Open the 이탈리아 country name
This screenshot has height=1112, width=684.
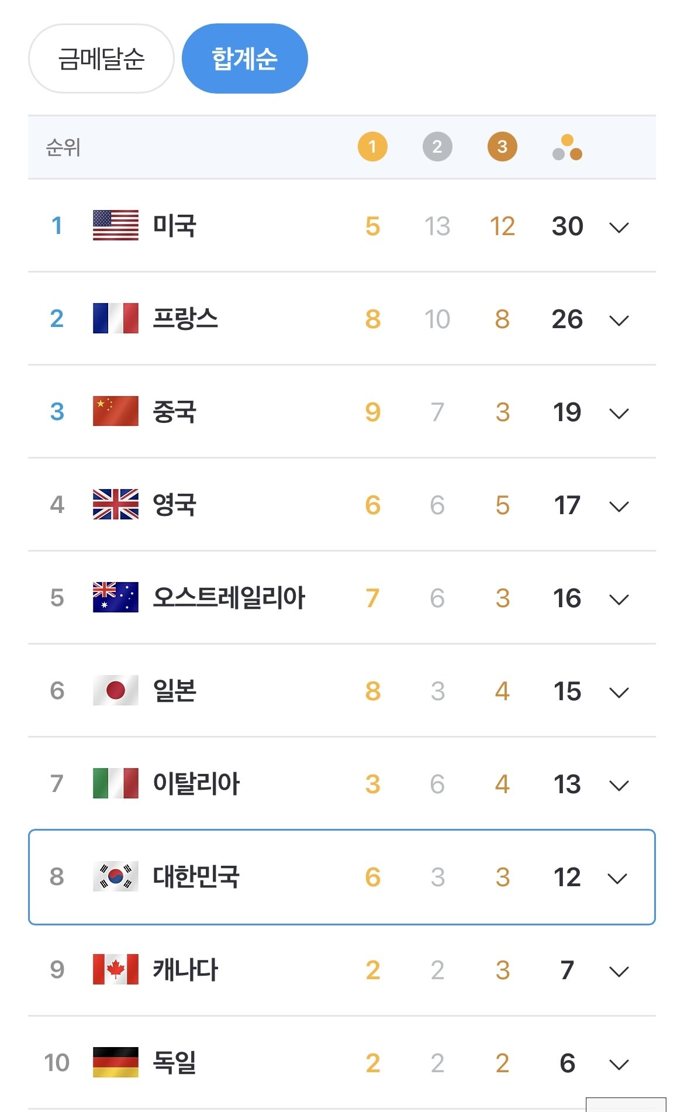point(196,783)
